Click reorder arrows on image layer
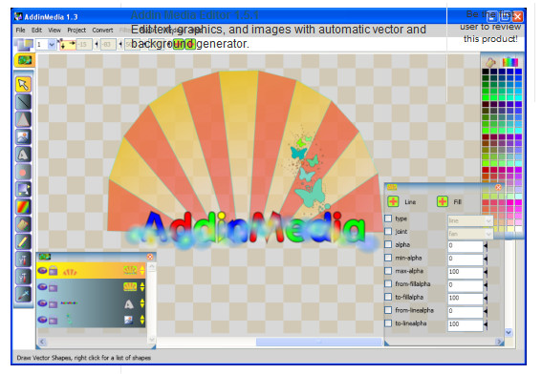 (142, 320)
